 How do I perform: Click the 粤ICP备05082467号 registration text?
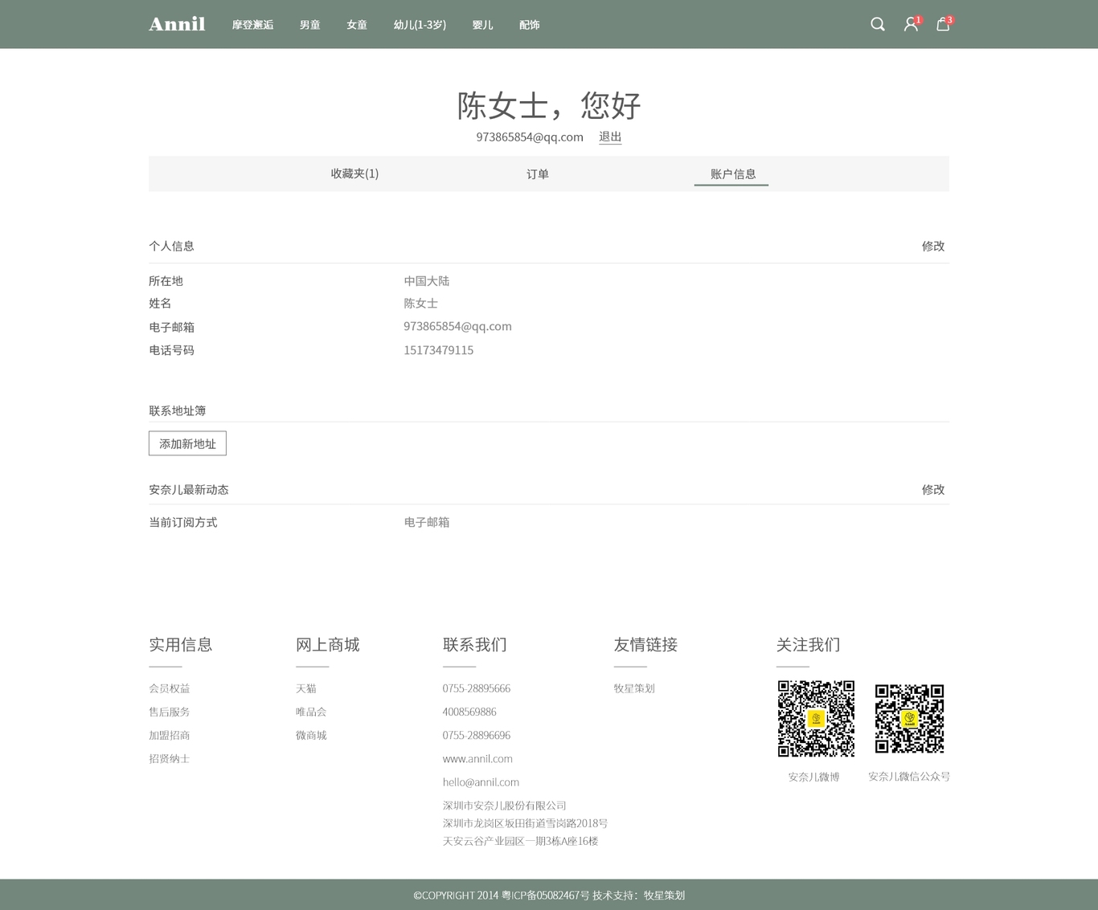coord(545,895)
